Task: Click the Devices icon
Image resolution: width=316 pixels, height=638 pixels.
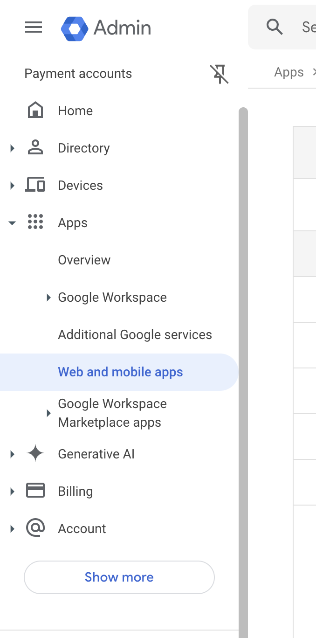Action: click(x=35, y=185)
